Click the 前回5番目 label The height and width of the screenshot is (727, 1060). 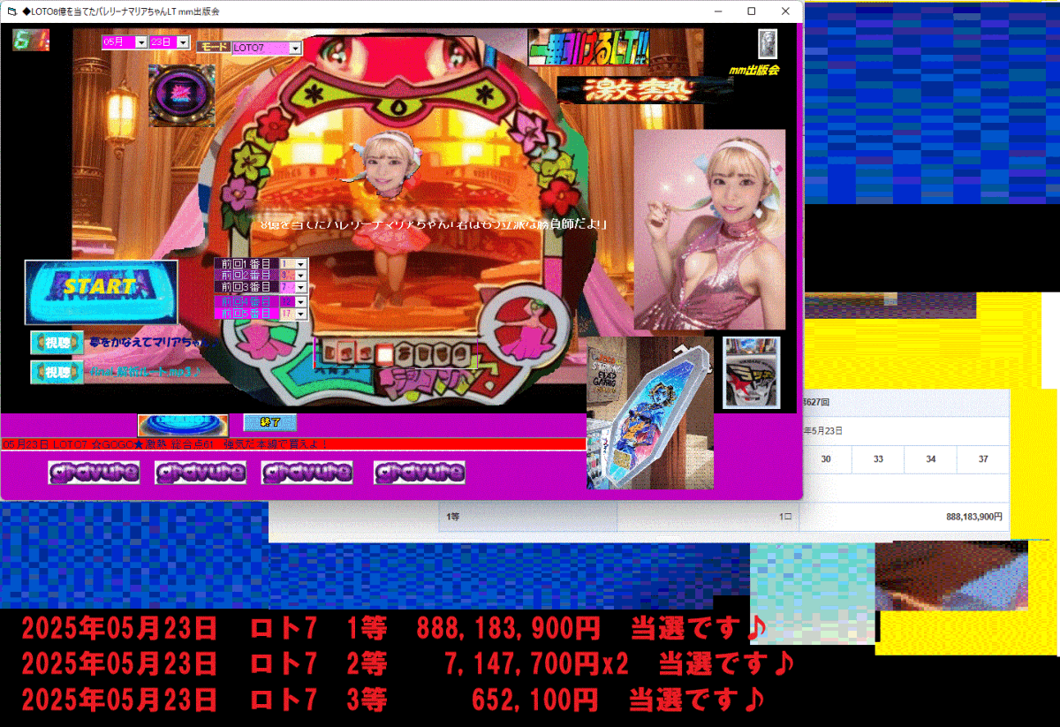[x=246, y=314]
